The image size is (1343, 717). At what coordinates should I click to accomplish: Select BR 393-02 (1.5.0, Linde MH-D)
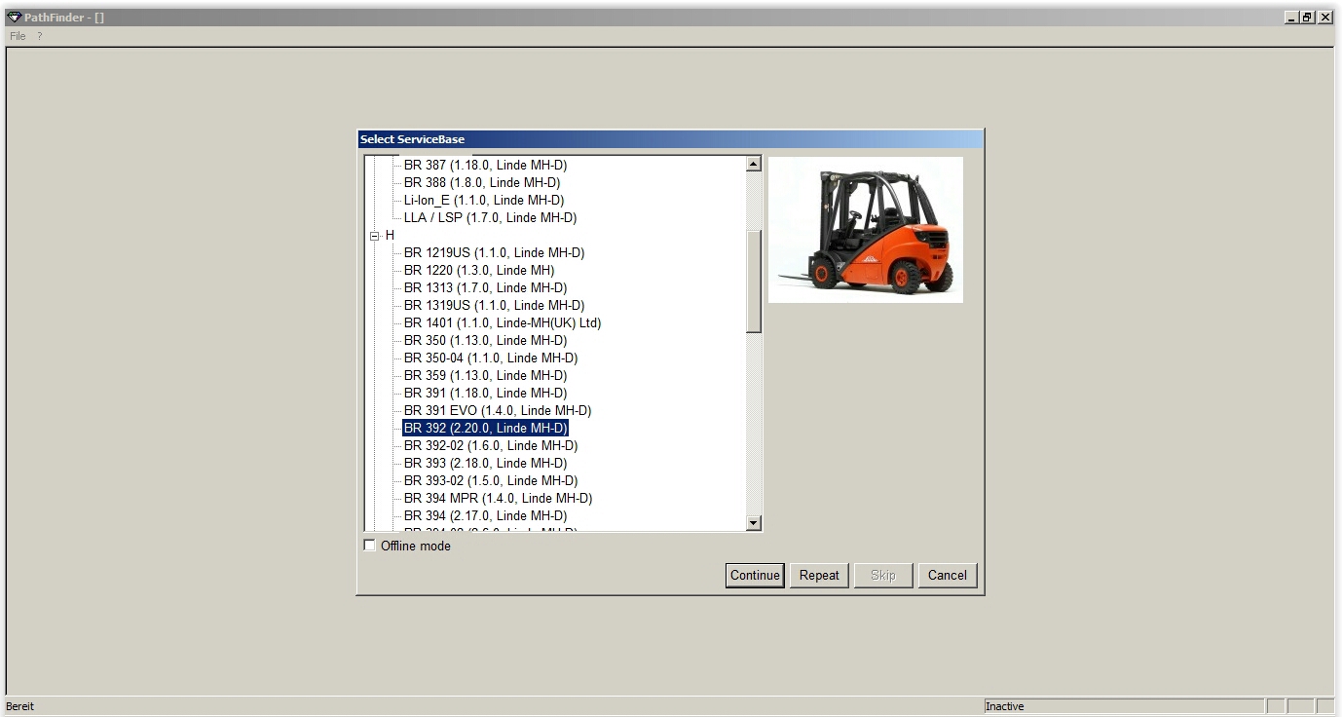click(491, 481)
